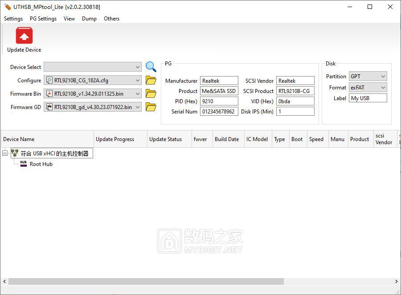Expand the Configure file dropdown

[137, 81]
